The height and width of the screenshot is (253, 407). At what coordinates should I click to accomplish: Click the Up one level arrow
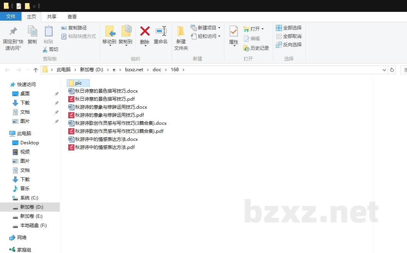click(36, 70)
